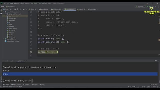
Task: Open the Window menu
Action: (44, 3)
